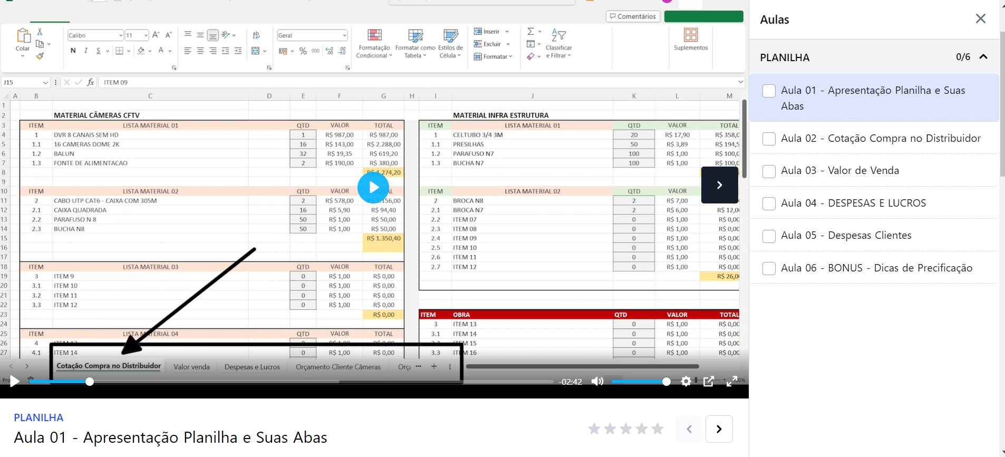This screenshot has width=1005, height=457.
Task: Check the Aula 01 Apresentação Planilha checkbox
Action: click(769, 91)
